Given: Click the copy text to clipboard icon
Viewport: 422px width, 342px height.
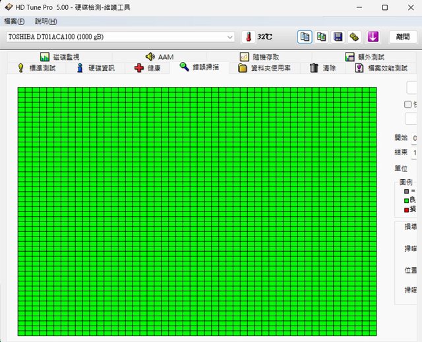Looking at the screenshot, I should [305, 37].
